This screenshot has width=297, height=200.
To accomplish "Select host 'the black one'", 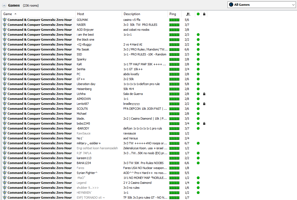I will 85,40.
